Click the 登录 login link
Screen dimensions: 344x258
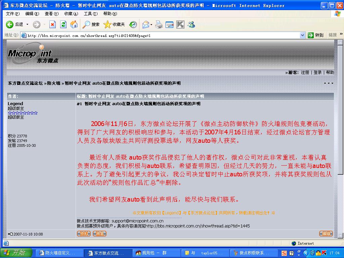(x=317, y=73)
